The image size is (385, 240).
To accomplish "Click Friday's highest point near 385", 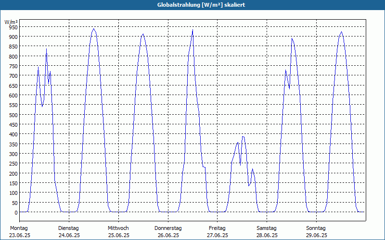I will [x=243, y=137].
